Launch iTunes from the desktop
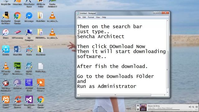 click(x=6, y=34)
